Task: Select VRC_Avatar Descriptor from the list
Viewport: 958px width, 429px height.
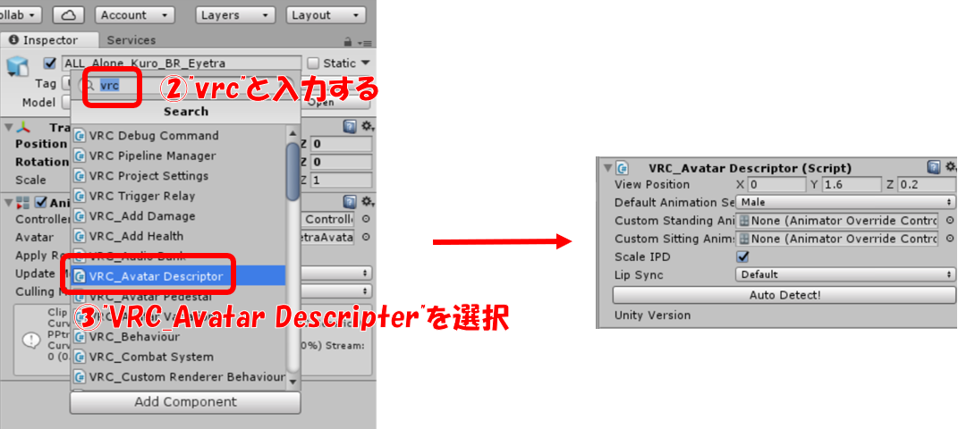Action: [156, 276]
